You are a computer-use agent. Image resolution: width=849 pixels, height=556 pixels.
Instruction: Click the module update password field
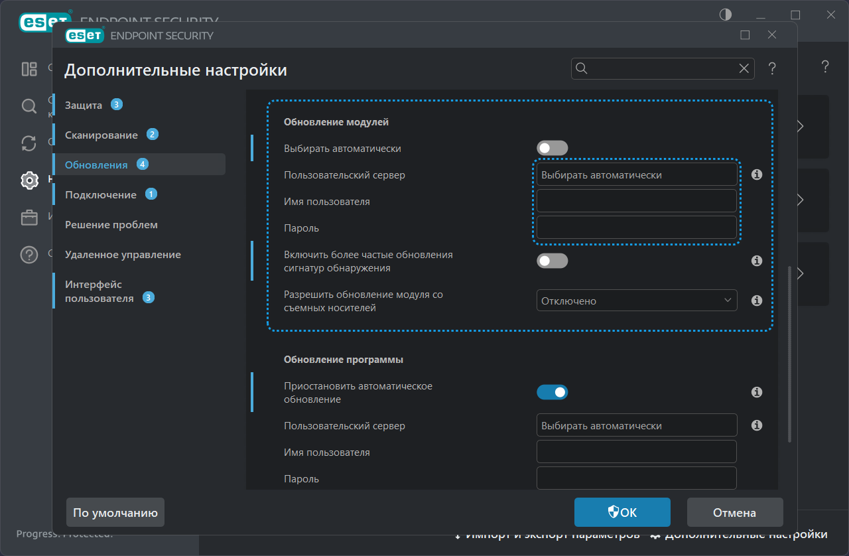[636, 228]
